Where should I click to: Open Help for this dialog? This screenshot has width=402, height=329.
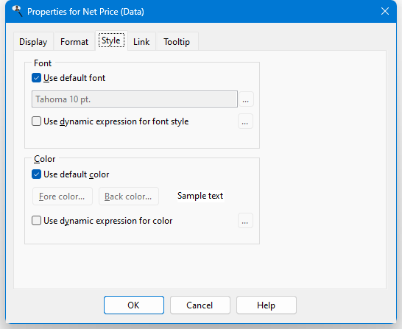coord(267,305)
